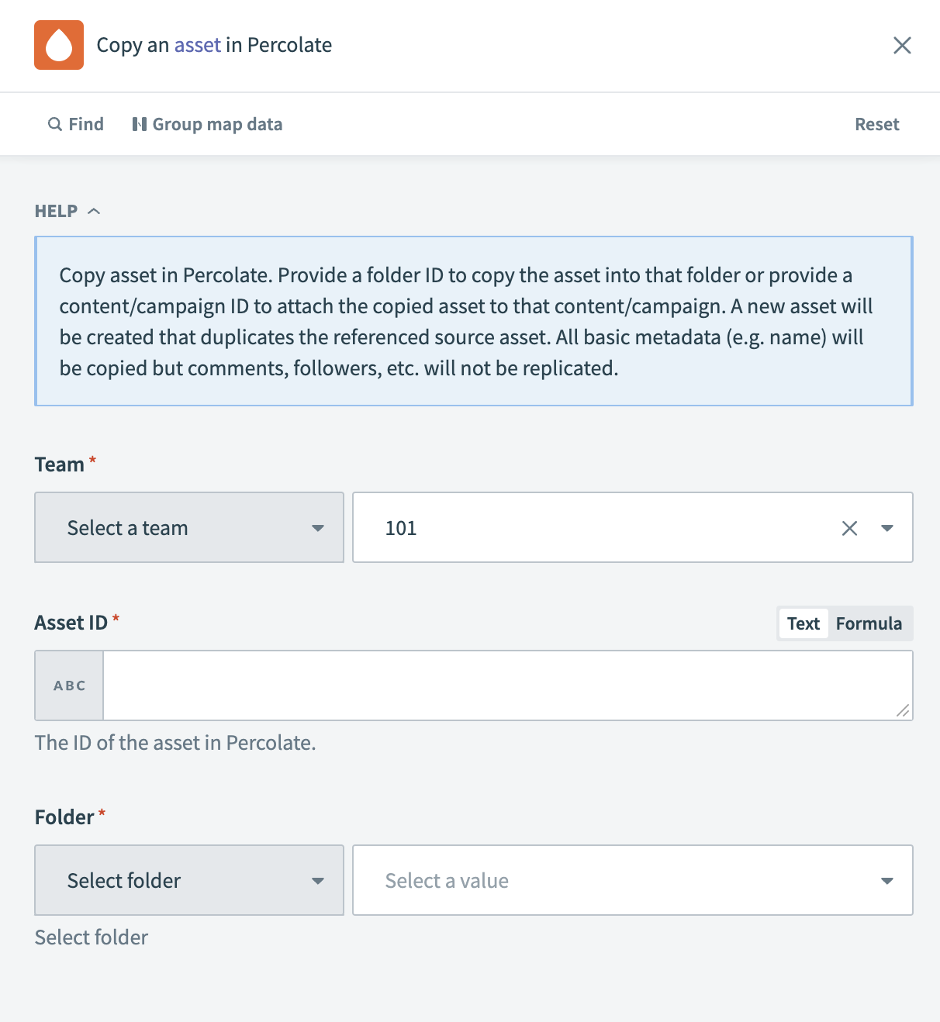The width and height of the screenshot is (940, 1022).
Task: Click inside the Asset ID text area
Action: 508,685
